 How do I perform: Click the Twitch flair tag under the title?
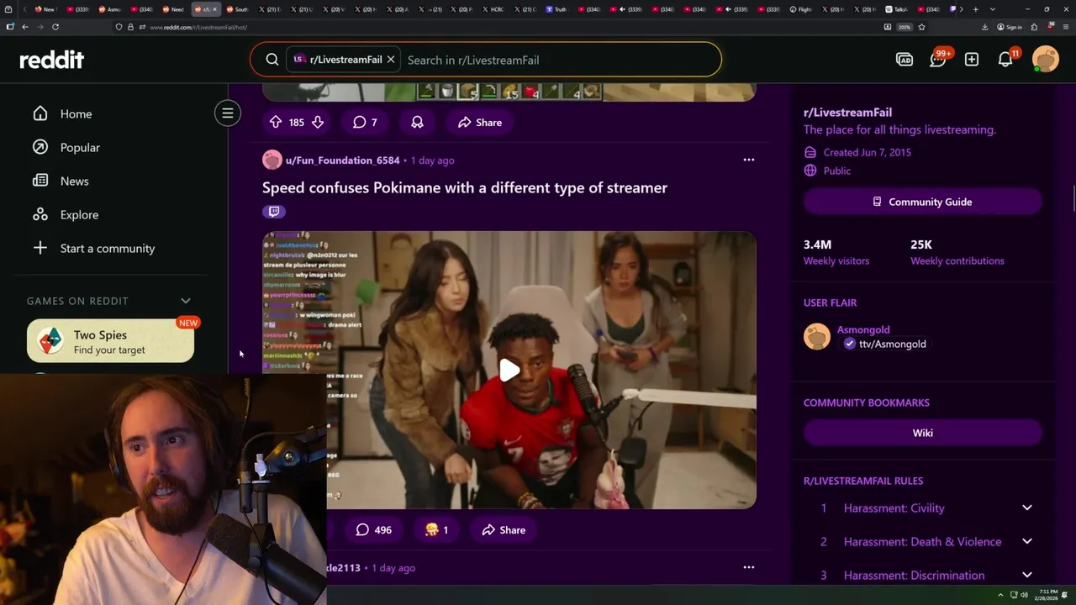[273, 211]
